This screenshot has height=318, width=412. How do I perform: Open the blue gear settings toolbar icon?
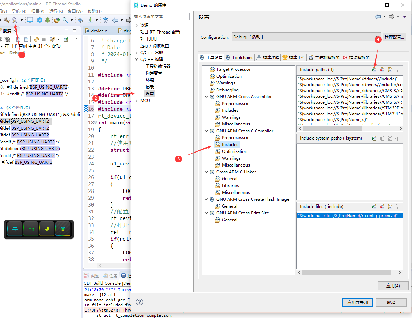coord(40,20)
